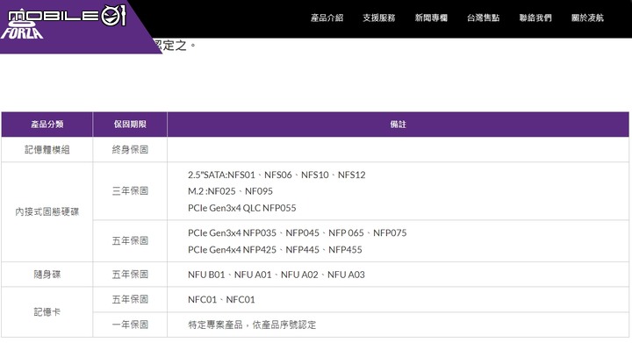Click the NFU B01、NFU A01 model line
Screen dimensions: 632x343
click(x=276, y=275)
